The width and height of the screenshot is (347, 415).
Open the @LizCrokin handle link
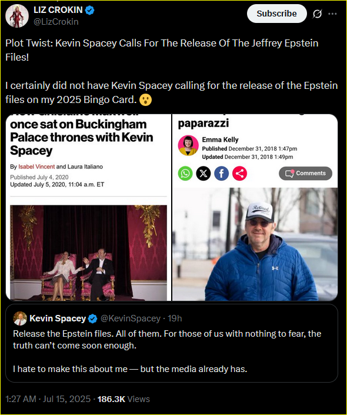(56, 22)
